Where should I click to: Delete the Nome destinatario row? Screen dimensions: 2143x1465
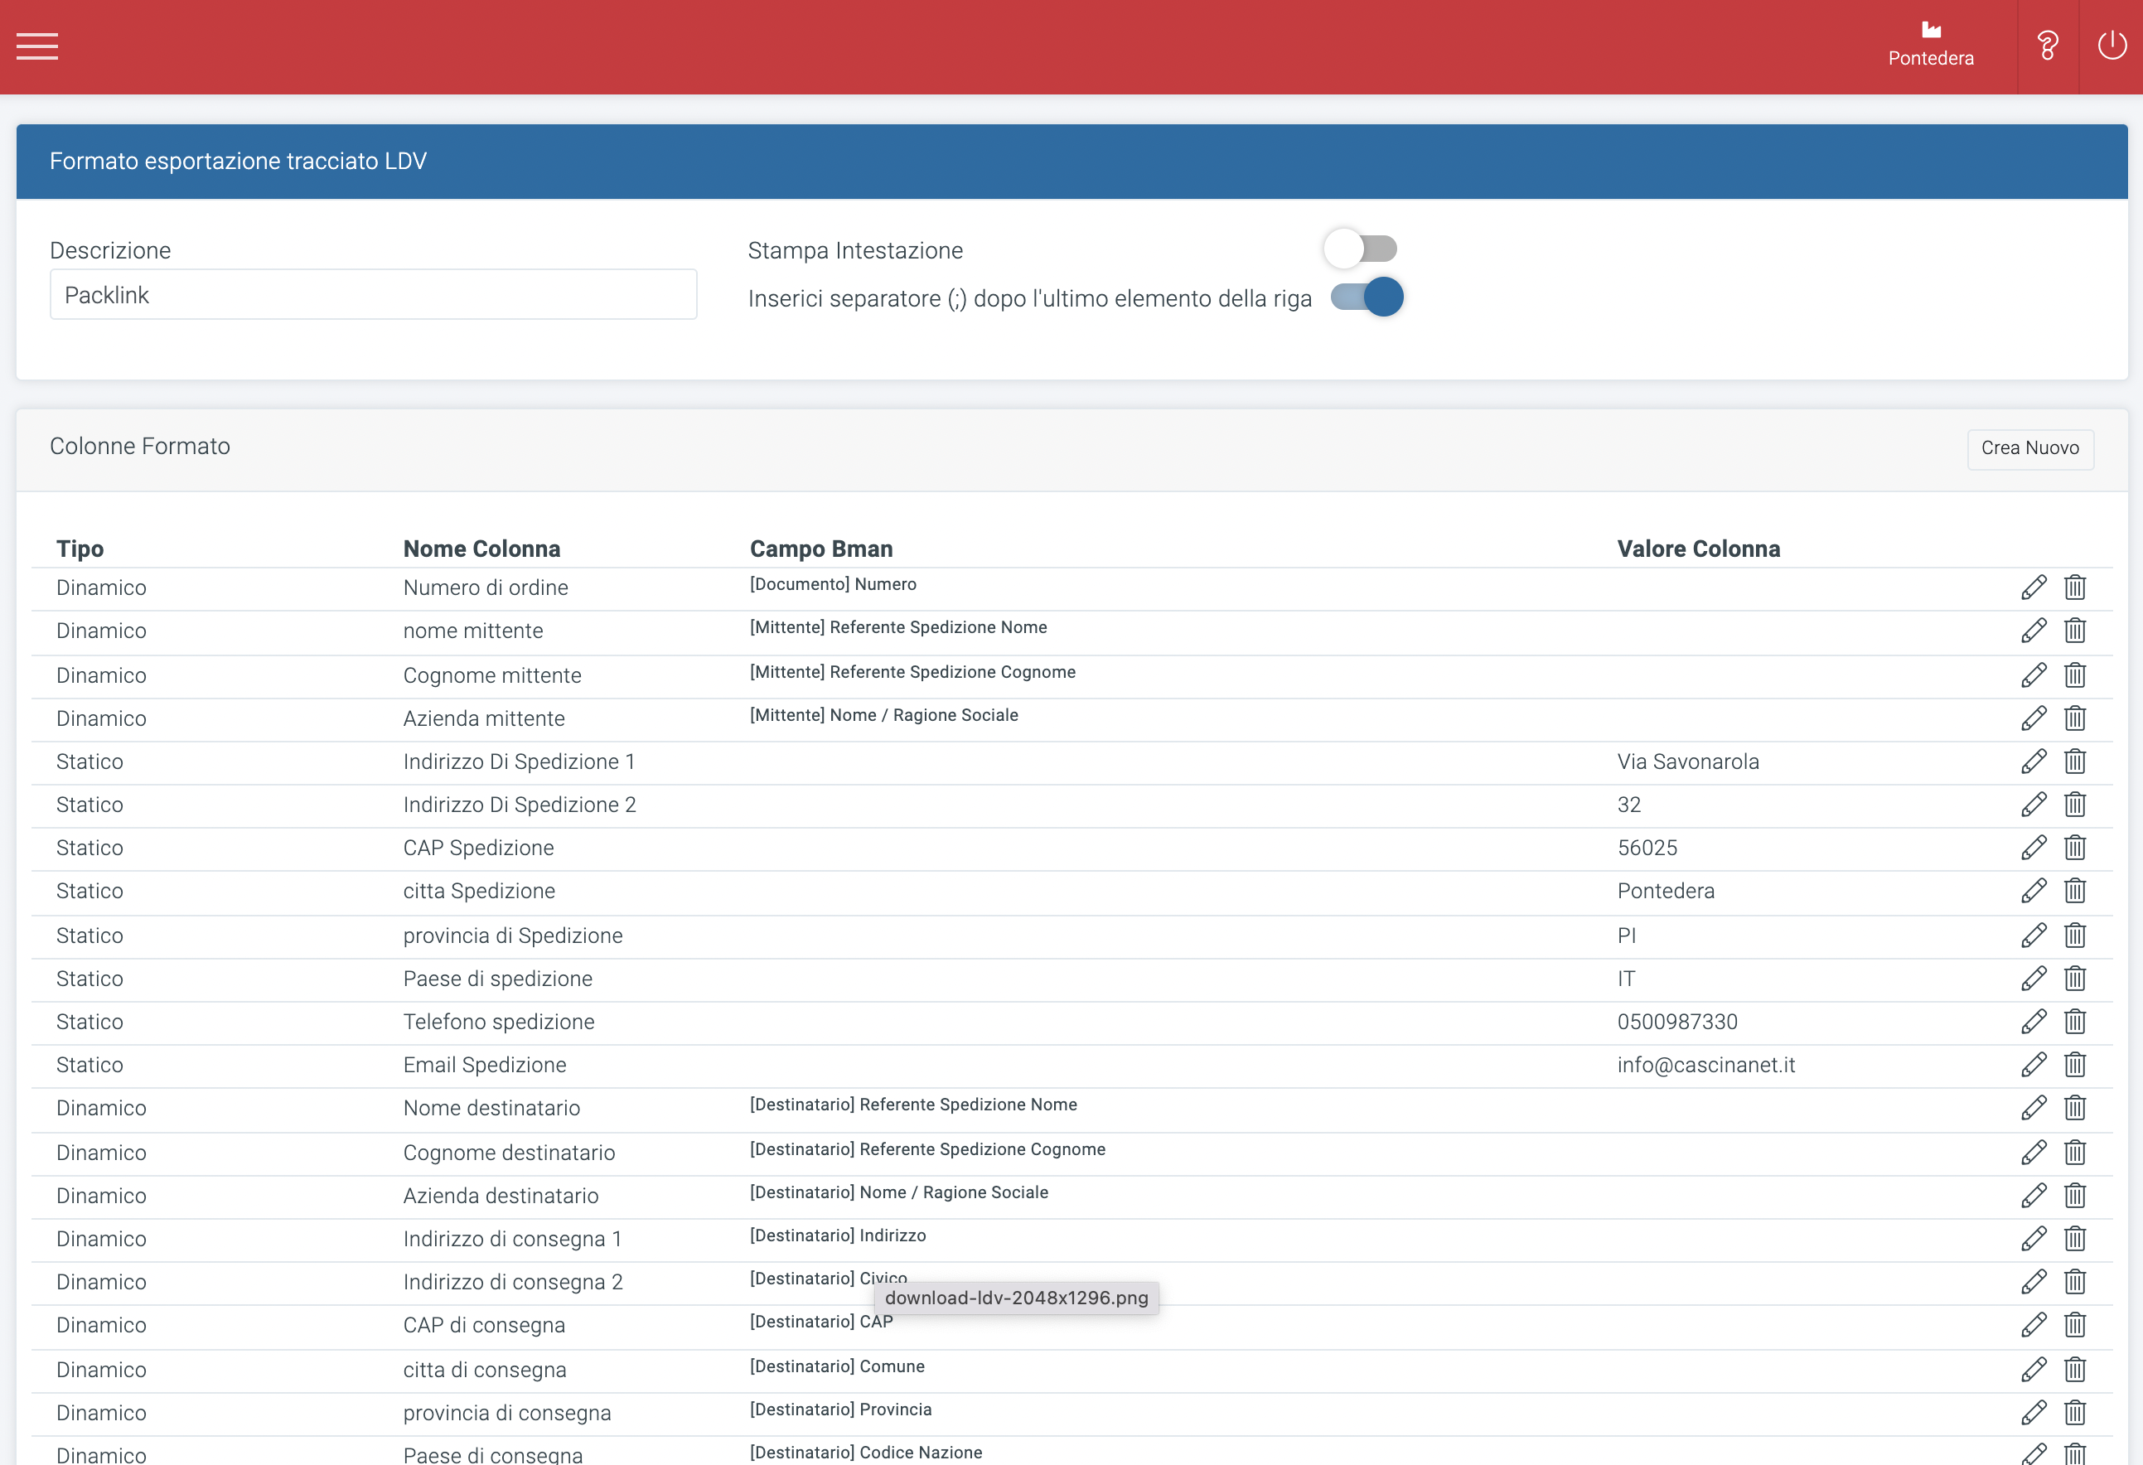point(2075,1108)
